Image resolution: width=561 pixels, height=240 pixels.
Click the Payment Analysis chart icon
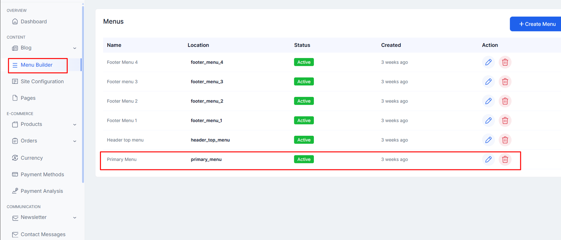click(15, 191)
